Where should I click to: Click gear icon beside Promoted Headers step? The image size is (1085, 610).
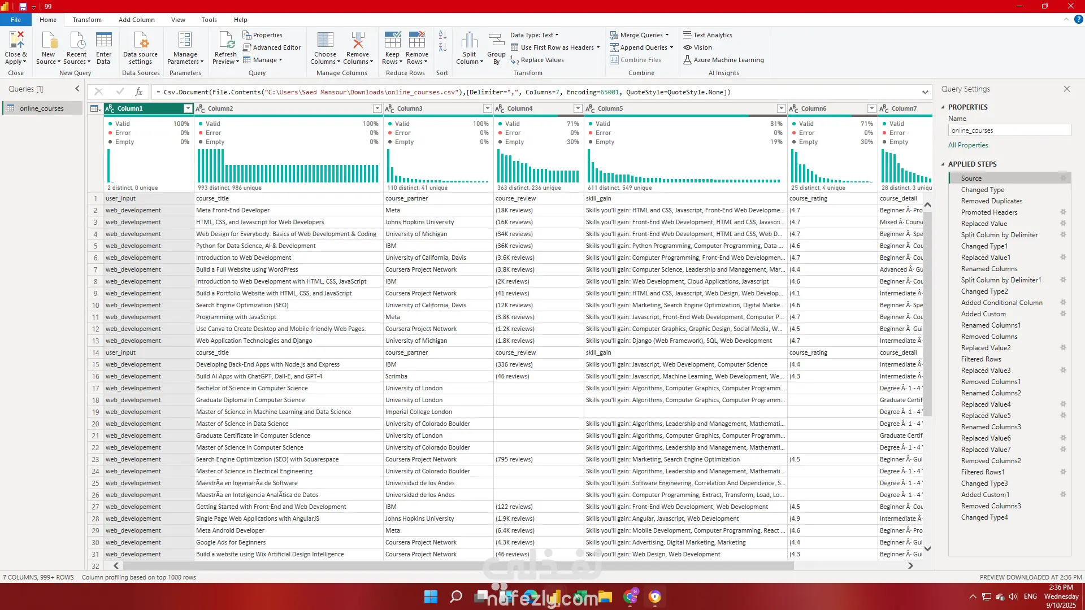point(1063,212)
